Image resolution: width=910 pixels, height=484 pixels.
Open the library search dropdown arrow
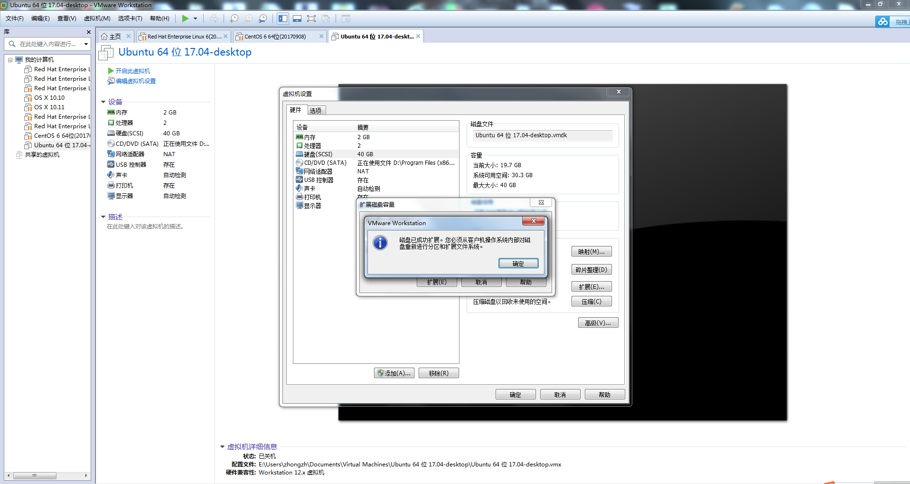pyautogui.click(x=86, y=44)
